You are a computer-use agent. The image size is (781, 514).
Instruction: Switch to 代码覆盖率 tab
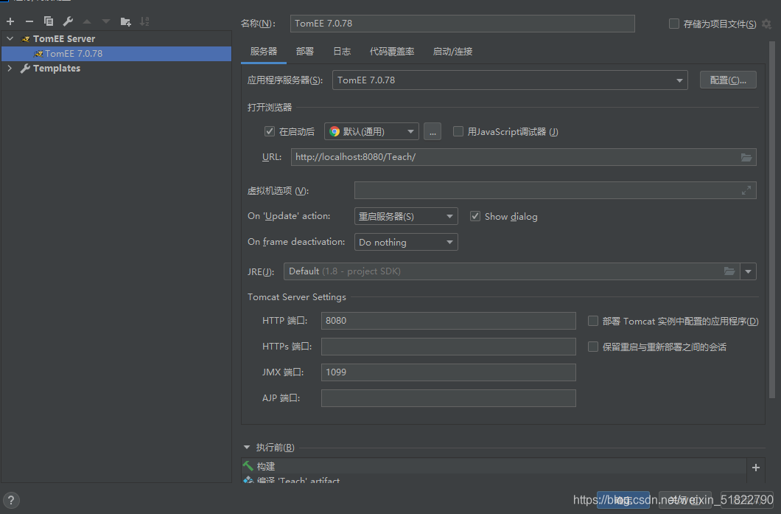(392, 52)
